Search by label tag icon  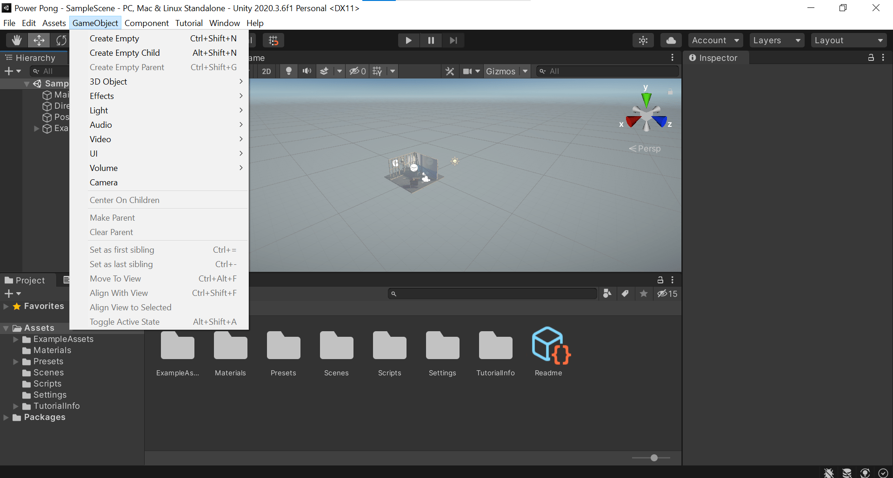pyautogui.click(x=626, y=294)
